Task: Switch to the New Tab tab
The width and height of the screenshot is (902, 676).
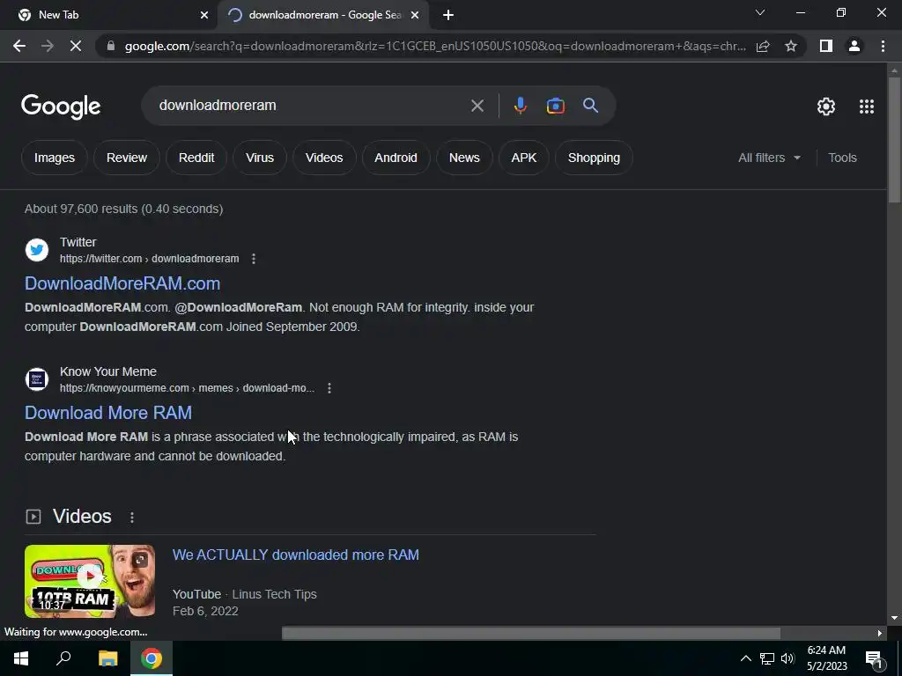Action: (109, 15)
